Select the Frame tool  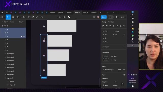[13, 17]
